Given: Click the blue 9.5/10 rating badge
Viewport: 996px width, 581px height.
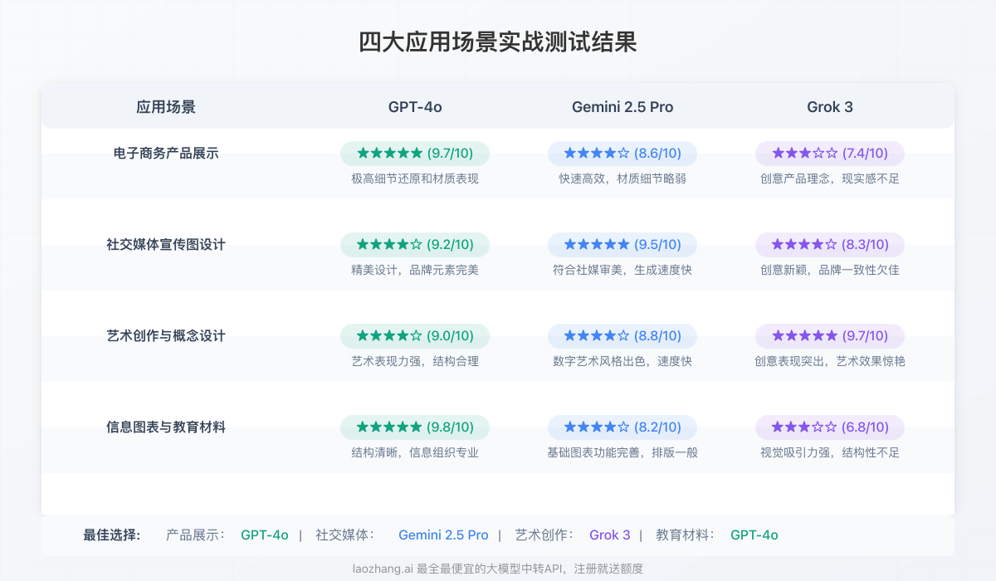Looking at the screenshot, I should pos(622,245).
